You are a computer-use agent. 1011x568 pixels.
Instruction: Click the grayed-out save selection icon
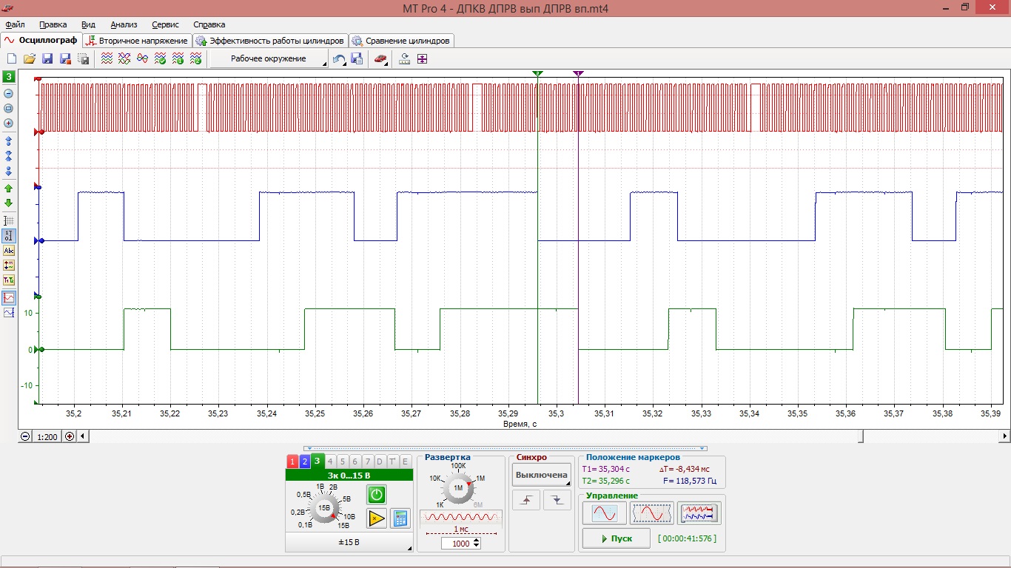click(83, 59)
